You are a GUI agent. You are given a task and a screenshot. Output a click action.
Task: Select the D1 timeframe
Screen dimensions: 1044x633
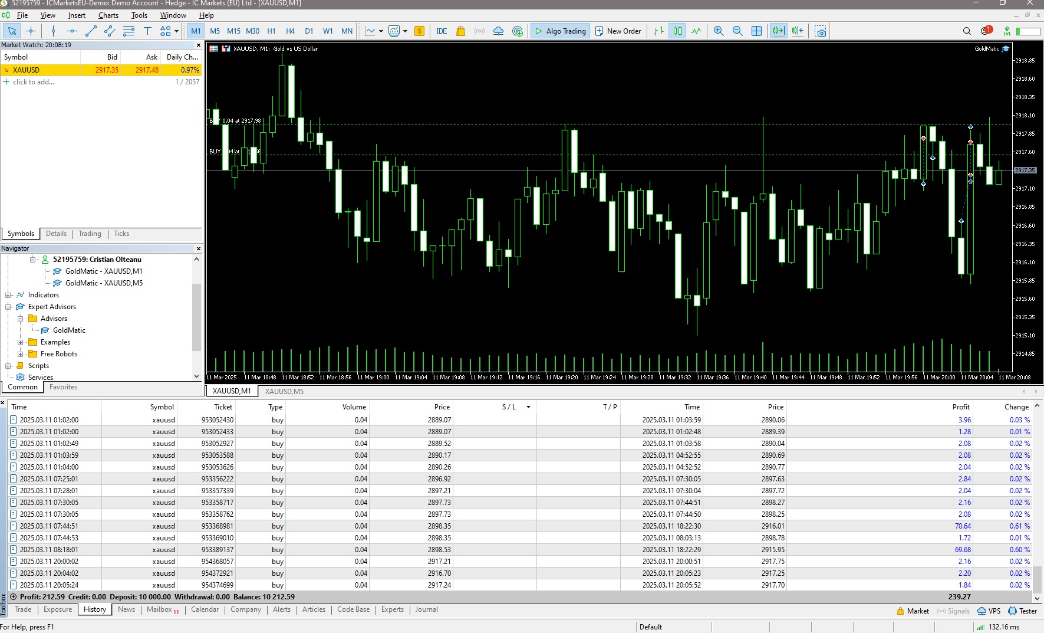click(309, 31)
